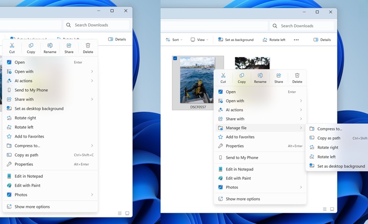Screen dimensions: 368x224
Task: Click Manage file entry in right menu
Action: click(x=260, y=128)
